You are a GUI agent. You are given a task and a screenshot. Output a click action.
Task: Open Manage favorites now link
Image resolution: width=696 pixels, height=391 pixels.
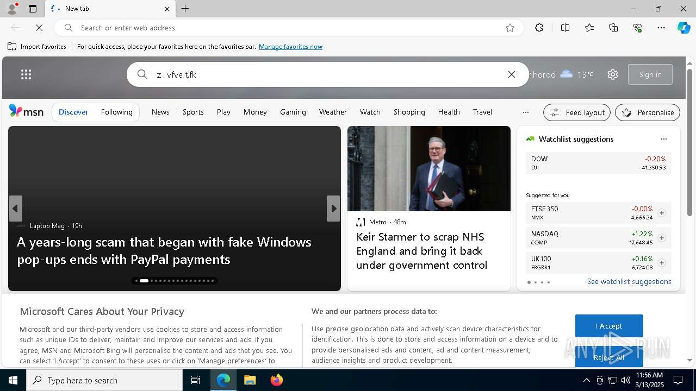[x=290, y=47]
